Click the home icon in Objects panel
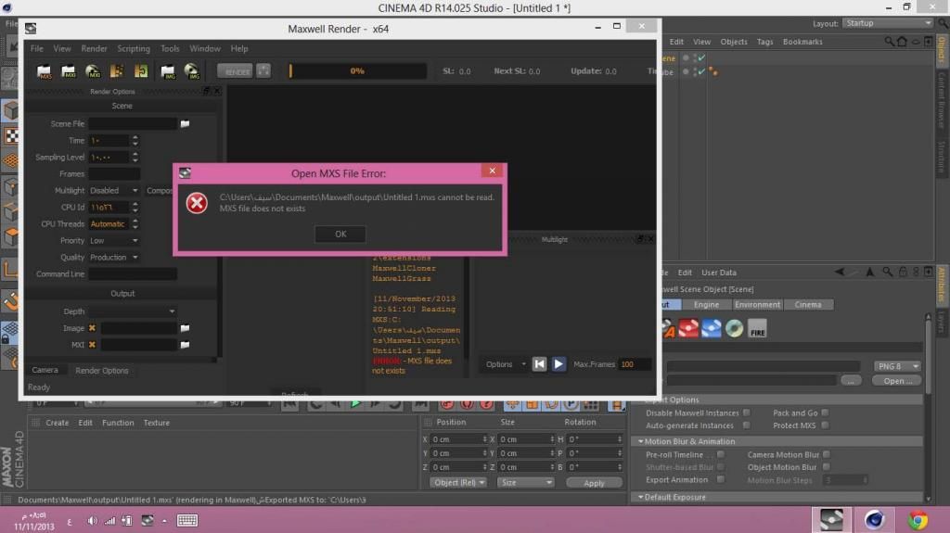 (x=902, y=42)
